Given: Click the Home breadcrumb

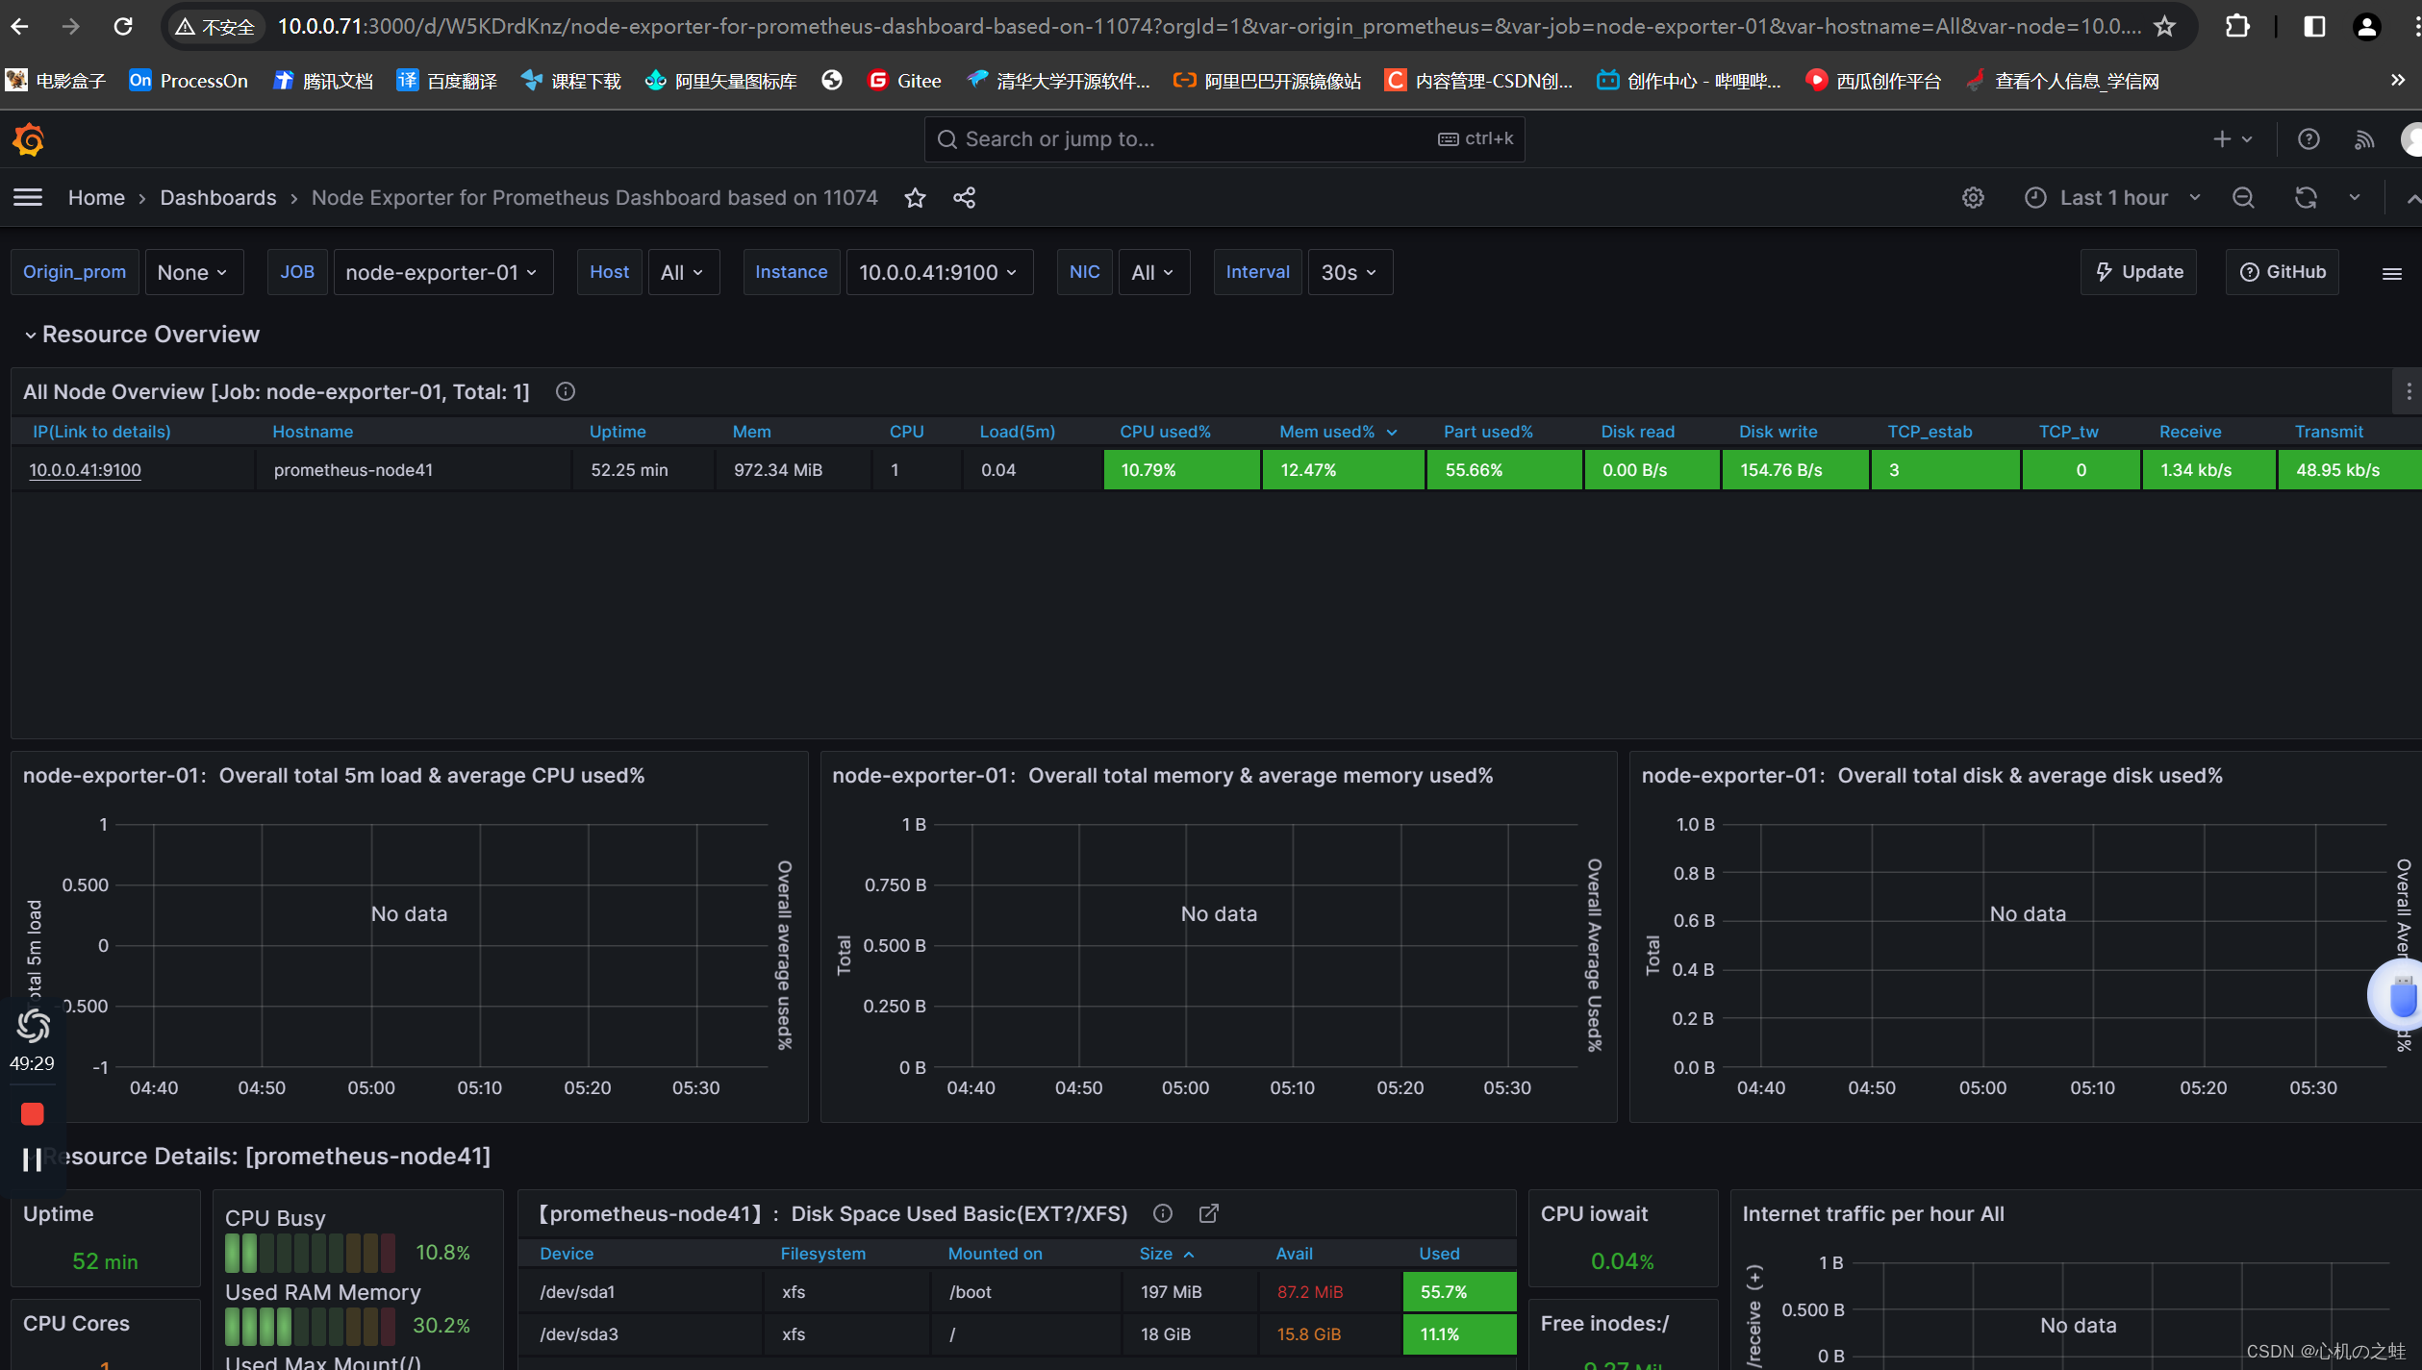Looking at the screenshot, I should point(96,198).
